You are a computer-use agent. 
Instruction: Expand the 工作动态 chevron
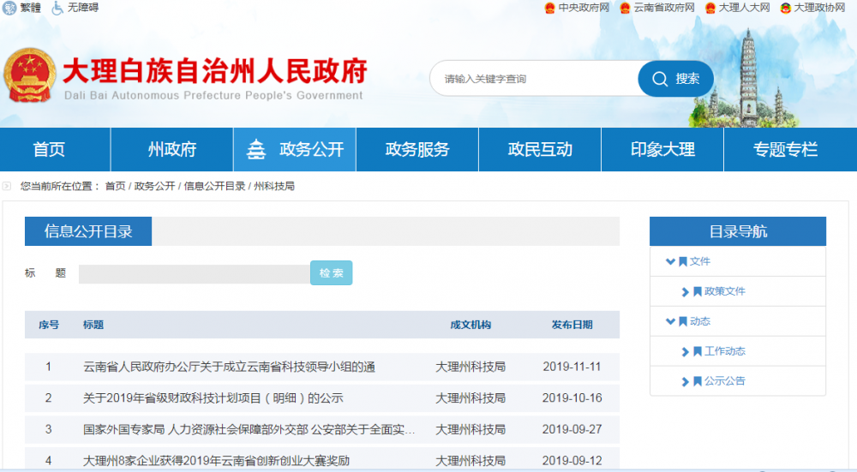tap(686, 352)
